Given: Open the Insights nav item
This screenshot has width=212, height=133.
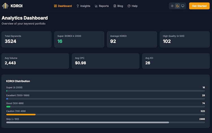Looking at the screenshot, I should pyautogui.click(x=83, y=6).
